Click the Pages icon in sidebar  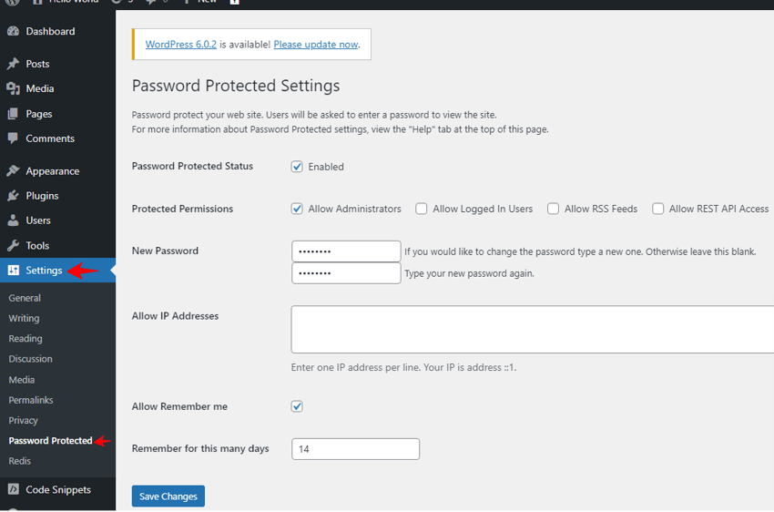(13, 114)
